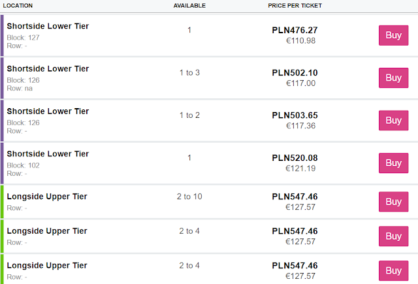
Task: Click the '1 to 3' availability text
Action: click(x=189, y=72)
